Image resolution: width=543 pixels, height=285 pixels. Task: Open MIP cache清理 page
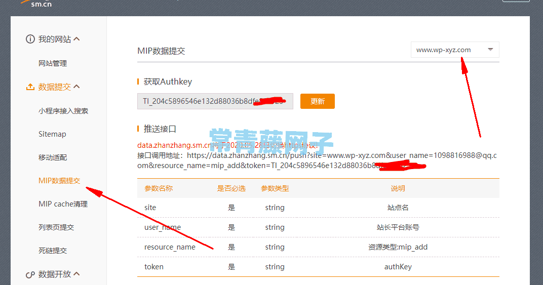click(63, 204)
